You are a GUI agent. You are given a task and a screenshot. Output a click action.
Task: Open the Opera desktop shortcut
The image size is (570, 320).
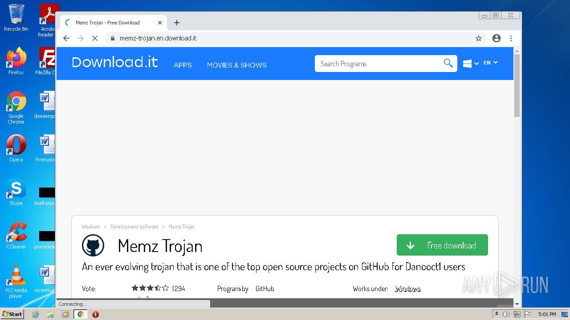pyautogui.click(x=16, y=148)
